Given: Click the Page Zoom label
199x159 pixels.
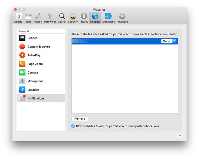Looking at the screenshot, I should point(35,64).
